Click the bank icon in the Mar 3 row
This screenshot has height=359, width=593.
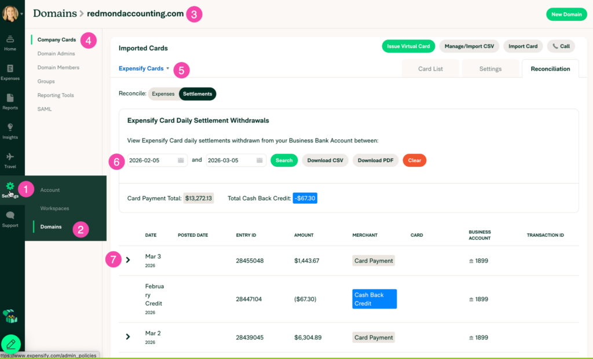(x=471, y=261)
